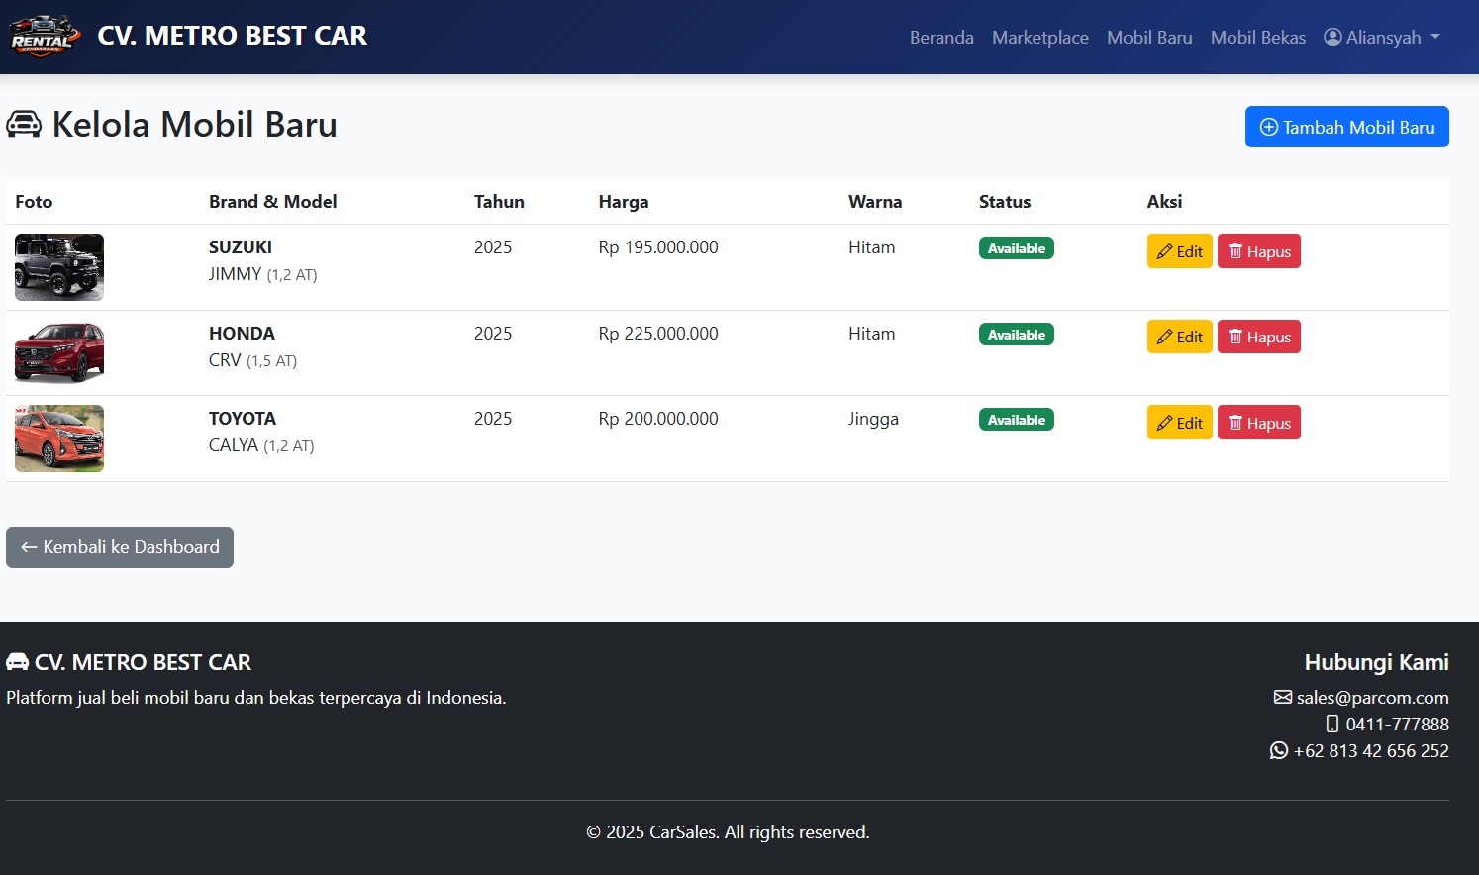
Task: Delete the Honda CRV entry with Hapus
Action: (x=1259, y=337)
